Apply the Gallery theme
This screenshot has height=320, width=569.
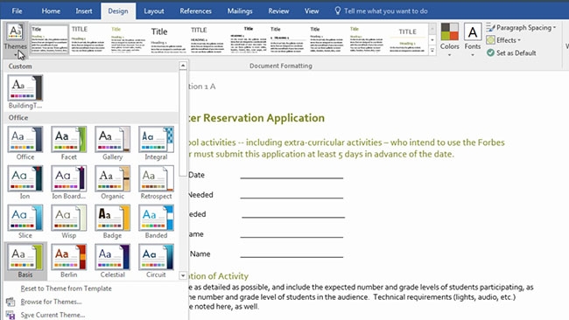click(113, 143)
